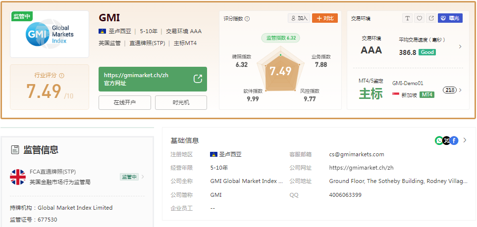Click the GMI-Demo01 server name
Viewport: 477px width, 227px height.
click(408, 83)
